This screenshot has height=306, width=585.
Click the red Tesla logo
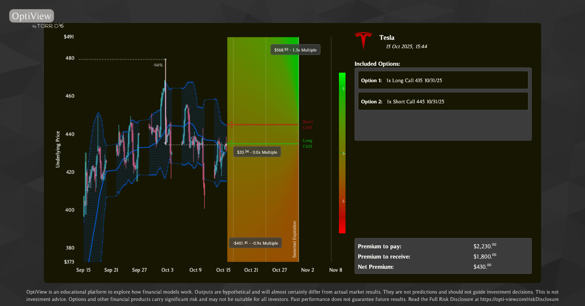[363, 40]
